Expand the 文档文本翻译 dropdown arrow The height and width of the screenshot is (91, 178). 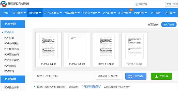click(x=61, y=13)
